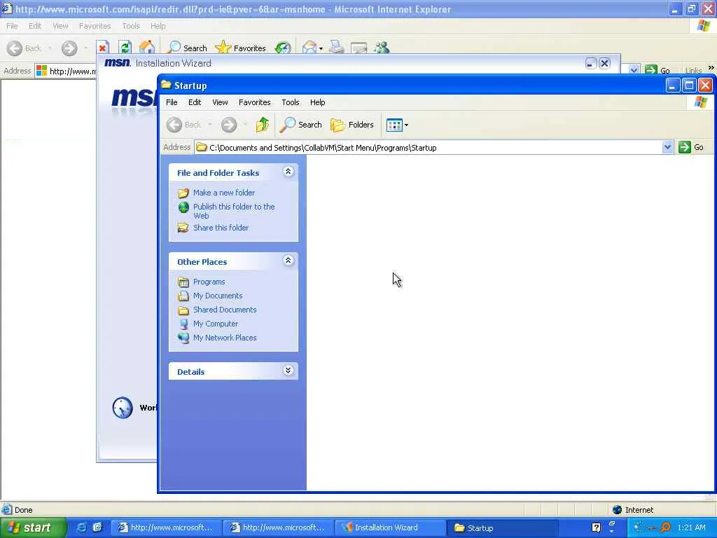This screenshot has height=538, width=717.
Task: Click Search in Internet Explorer toolbar
Action: 187,48
